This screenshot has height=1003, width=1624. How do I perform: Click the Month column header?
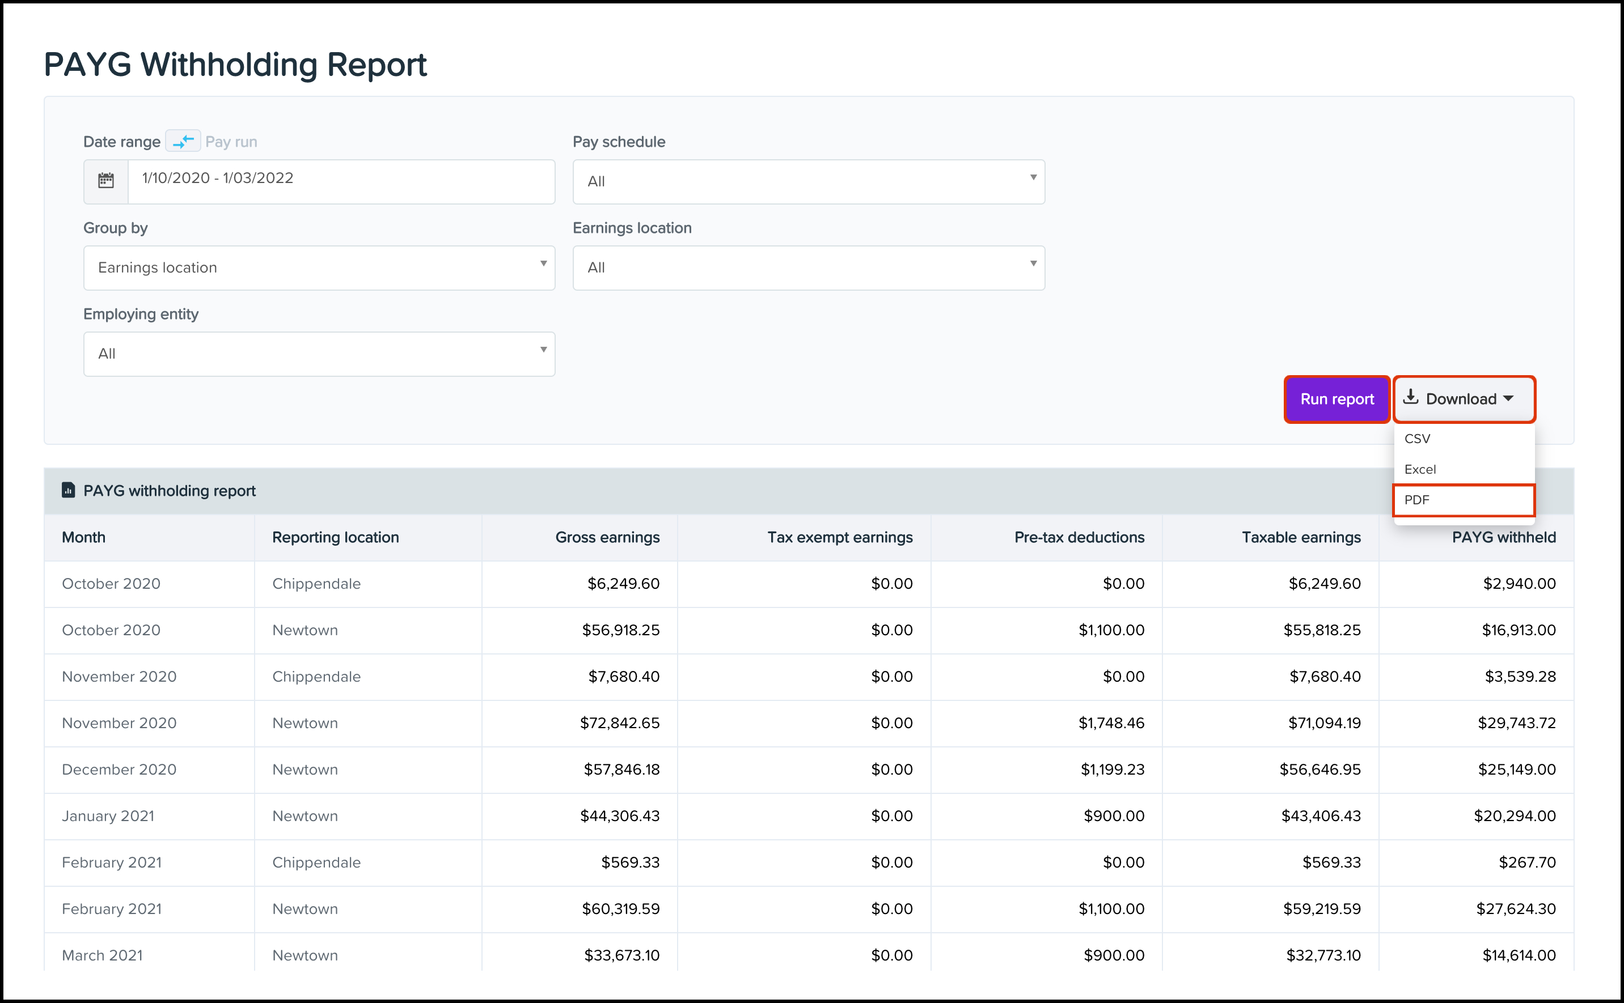click(x=83, y=537)
